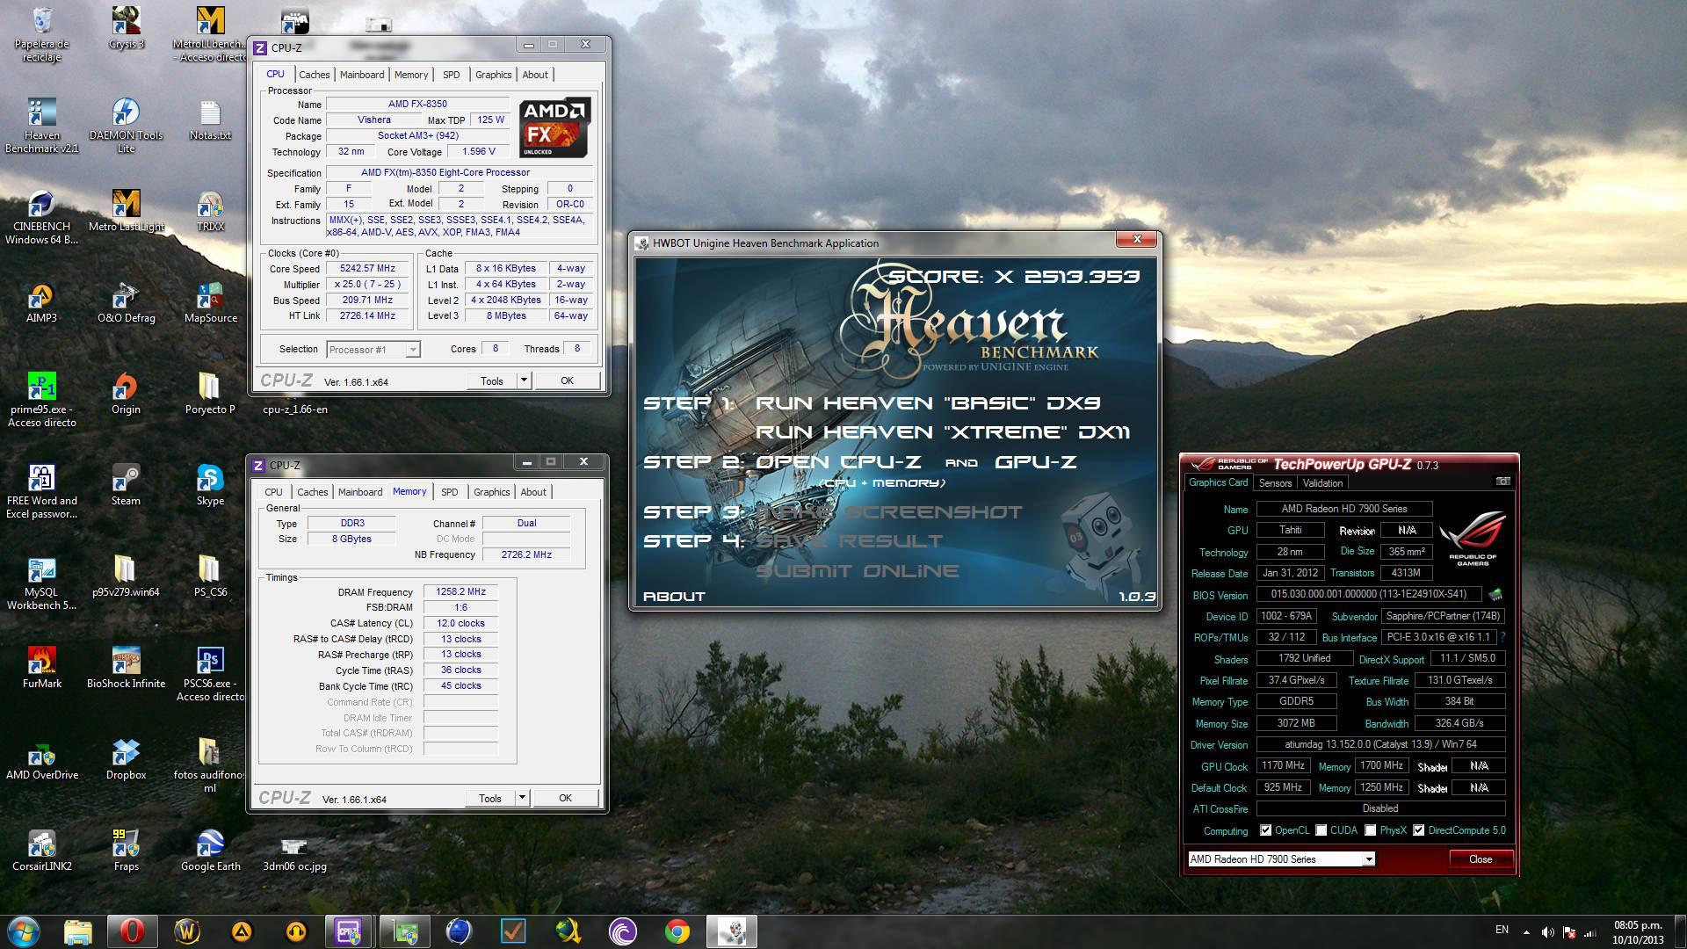The height and width of the screenshot is (949, 1687).
Task: Launch Steam desktop shortcut
Action: tap(126, 486)
